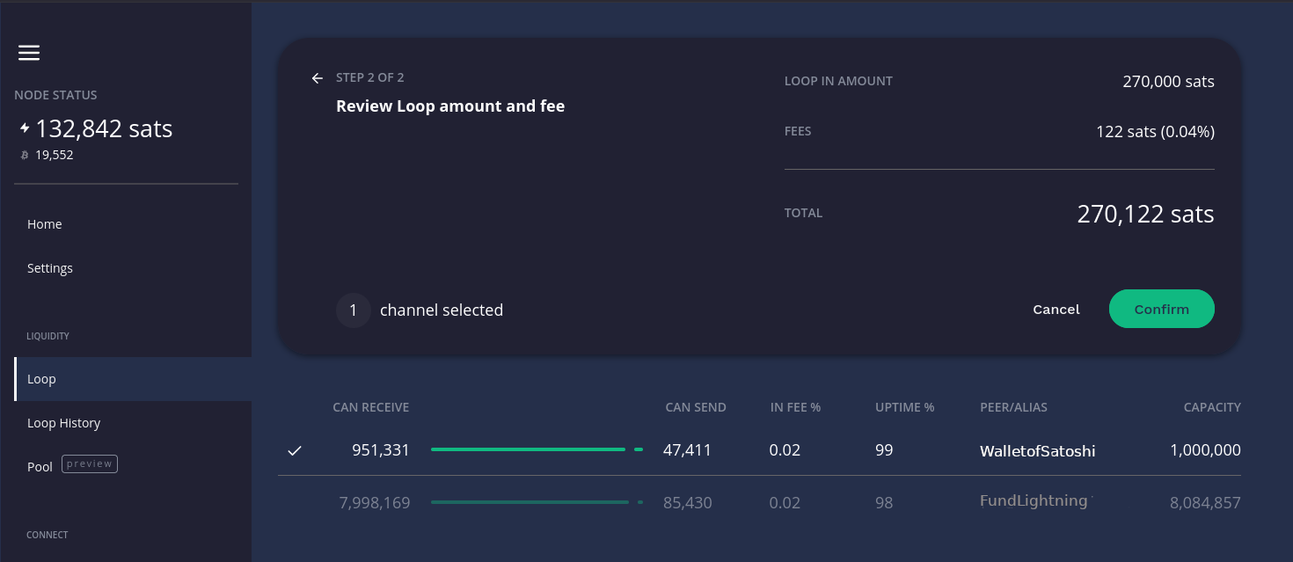
Task: Click the green endpoint dot on WalletofSatoshi bar
Action: pyautogui.click(x=638, y=449)
